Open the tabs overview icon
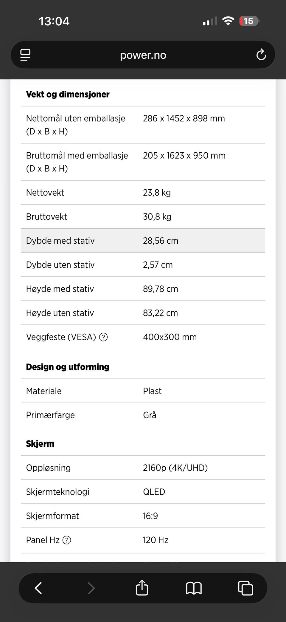Screen dimensions: 286x622 tap(245, 588)
